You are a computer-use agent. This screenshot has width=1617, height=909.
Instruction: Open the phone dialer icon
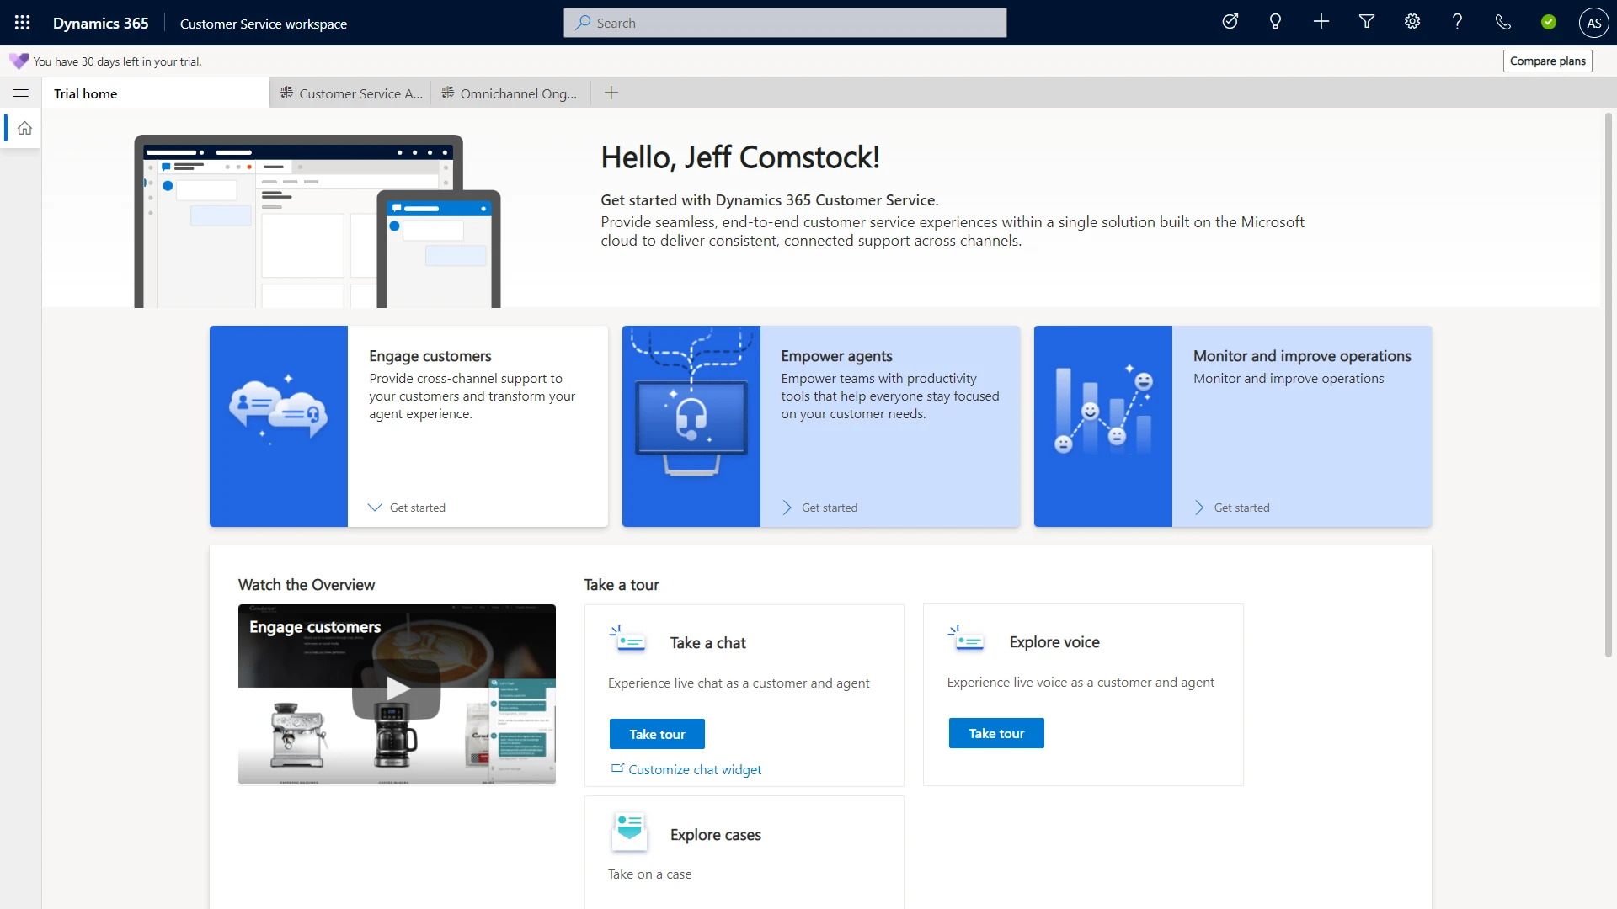click(x=1503, y=22)
